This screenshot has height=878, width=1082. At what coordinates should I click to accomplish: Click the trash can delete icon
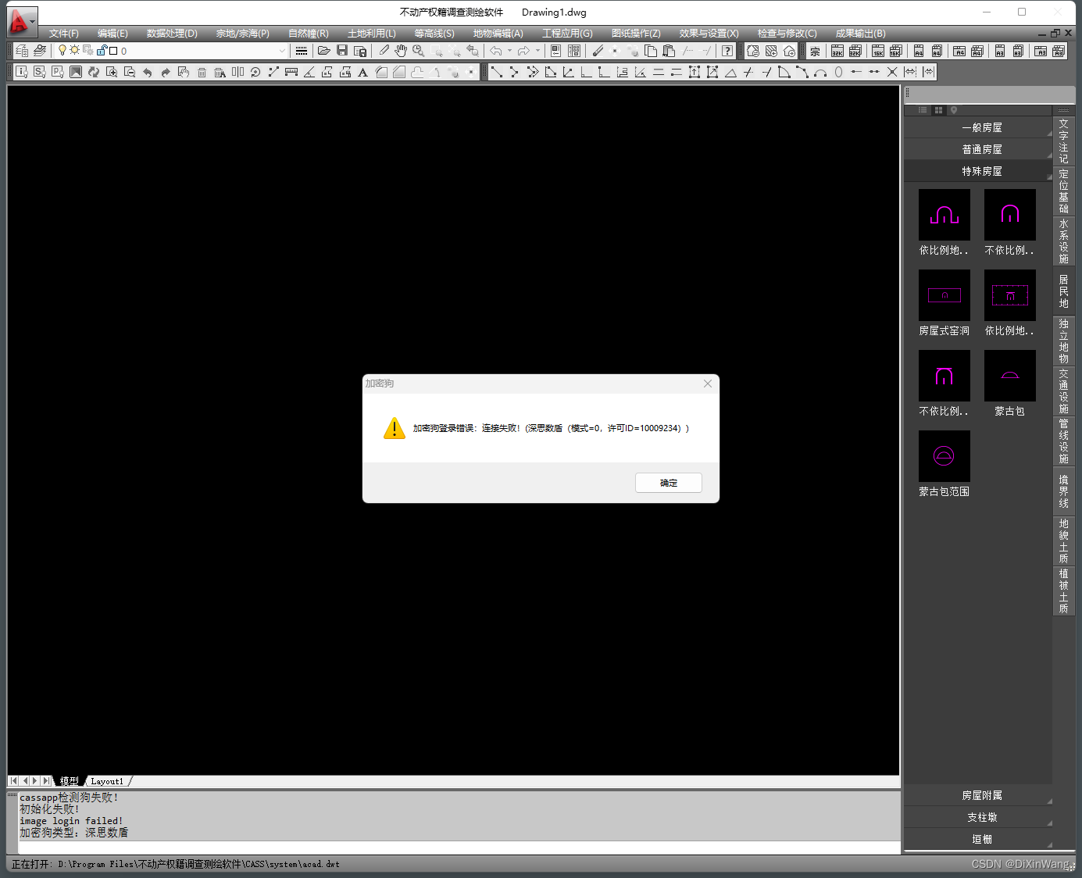202,72
